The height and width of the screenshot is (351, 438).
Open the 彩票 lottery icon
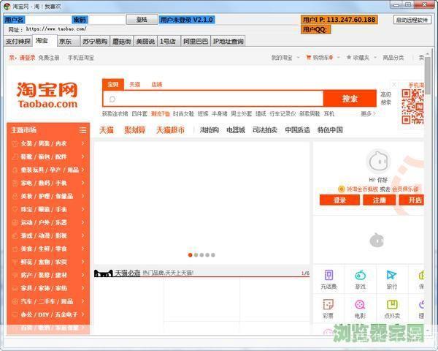click(x=328, y=304)
